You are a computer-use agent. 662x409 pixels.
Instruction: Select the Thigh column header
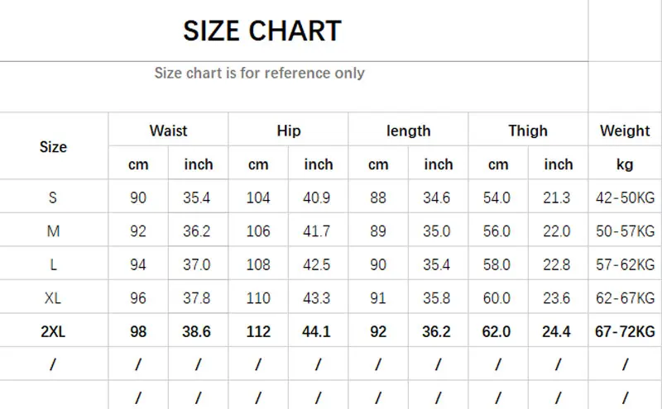click(528, 131)
